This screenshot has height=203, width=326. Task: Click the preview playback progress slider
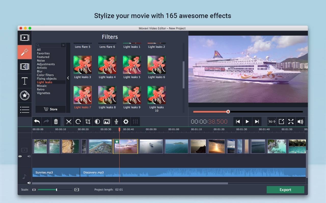[x=248, y=112]
